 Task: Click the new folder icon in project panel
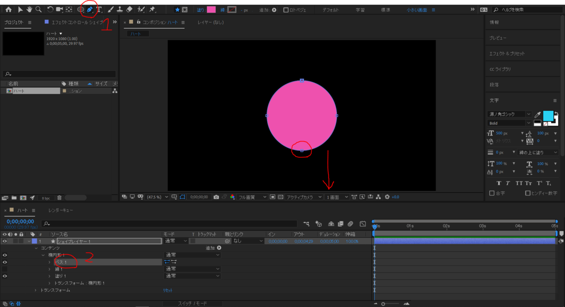(x=14, y=198)
